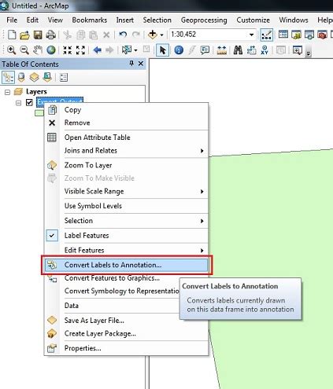The height and width of the screenshot is (389, 333).
Task: Open the Insert menu
Action: pos(125,20)
